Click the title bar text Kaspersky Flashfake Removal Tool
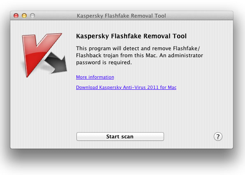Screen dimensions: 245x175 (x=121, y=16)
